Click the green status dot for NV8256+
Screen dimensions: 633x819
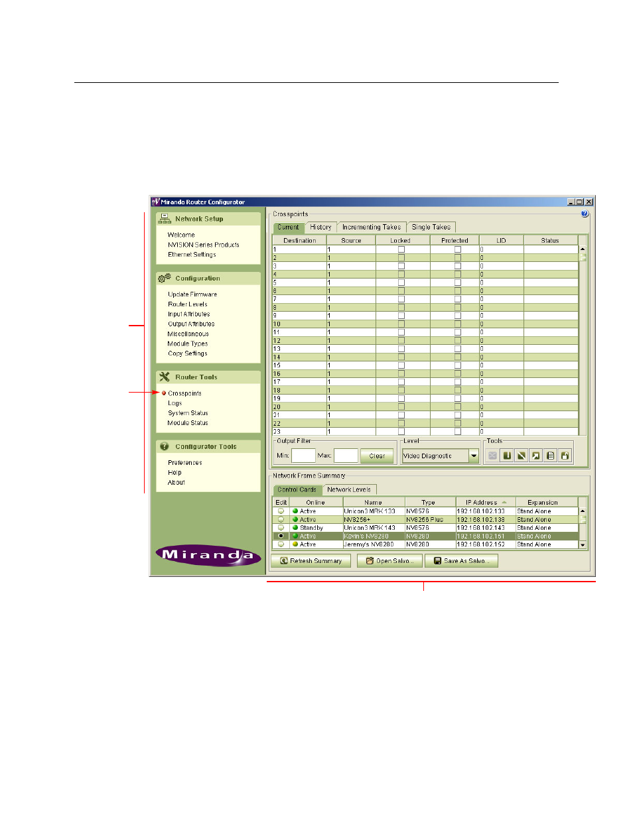(x=295, y=519)
